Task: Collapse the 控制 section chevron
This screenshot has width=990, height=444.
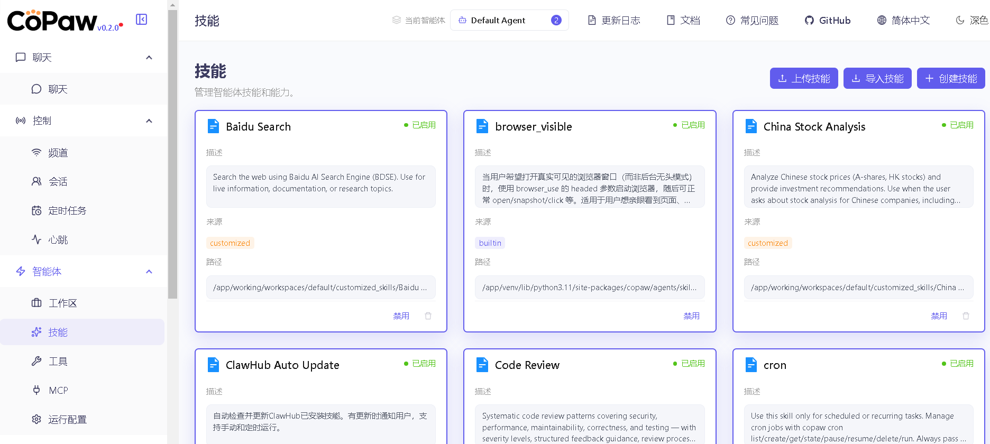Action: 149,121
